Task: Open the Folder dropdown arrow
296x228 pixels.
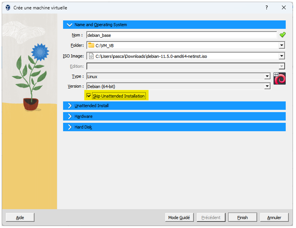Action: coord(281,45)
